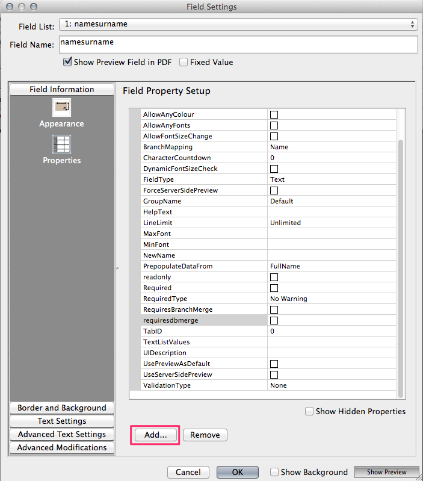423x481 pixels.
Task: Enable Show Hidden Properties checkbox
Action: pyautogui.click(x=309, y=411)
